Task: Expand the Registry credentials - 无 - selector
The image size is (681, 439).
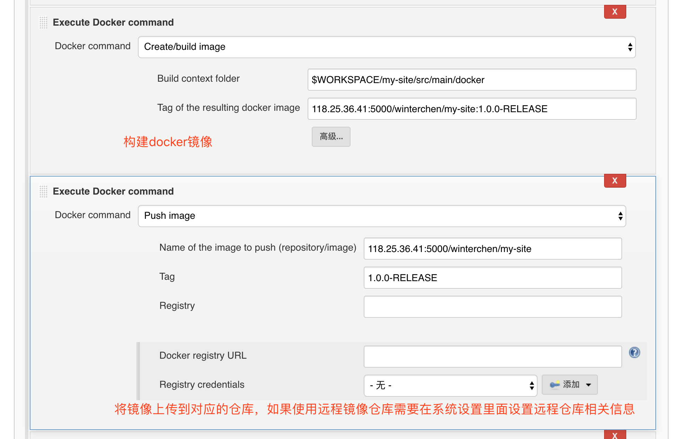Action: coord(450,385)
